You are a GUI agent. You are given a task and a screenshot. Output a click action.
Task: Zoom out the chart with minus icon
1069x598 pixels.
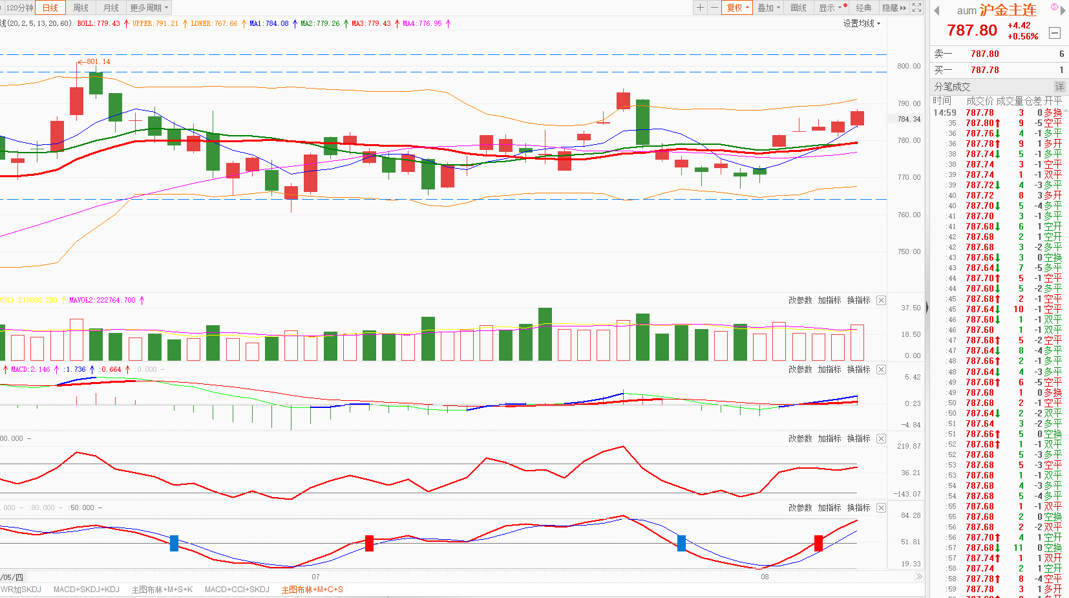tap(714, 8)
